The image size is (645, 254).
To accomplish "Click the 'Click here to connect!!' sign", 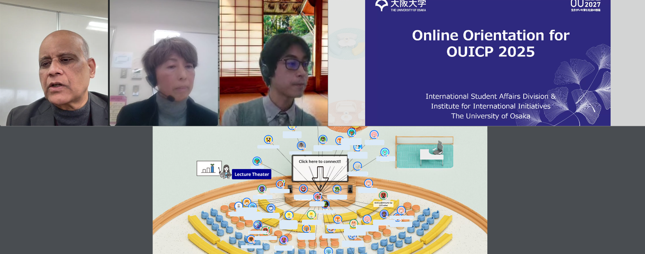I will click(320, 162).
